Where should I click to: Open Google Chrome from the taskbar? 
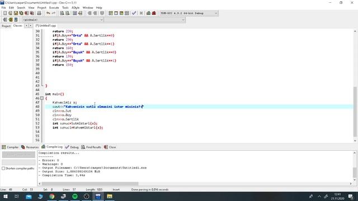[52, 197]
